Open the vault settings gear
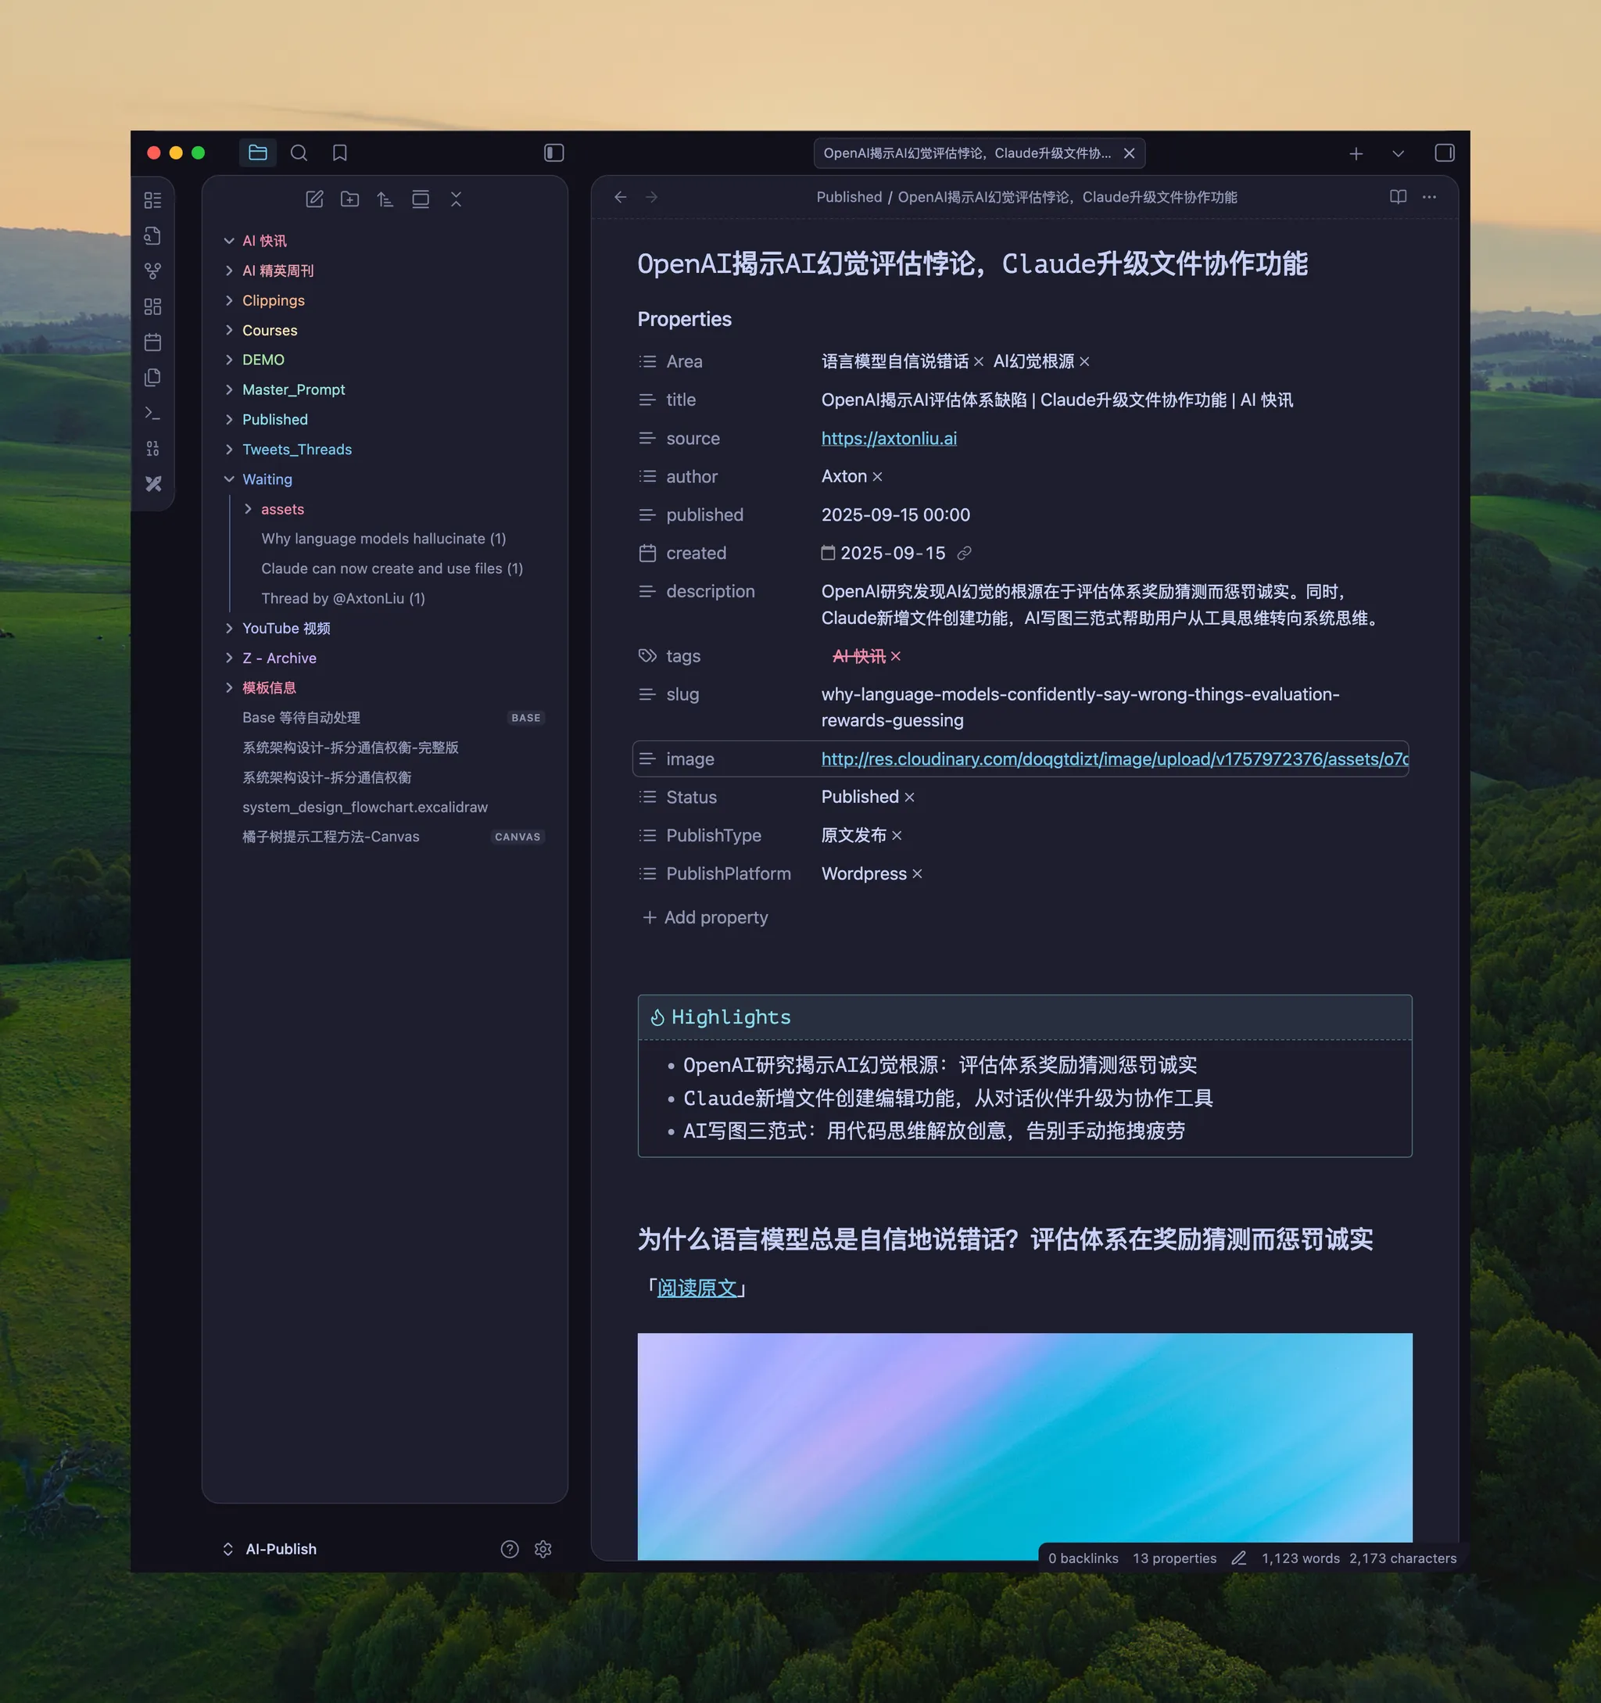The width and height of the screenshot is (1601, 1703). pos(543,1549)
